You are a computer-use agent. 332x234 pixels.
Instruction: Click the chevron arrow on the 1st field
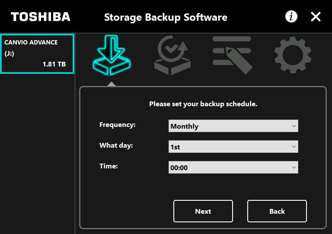click(294, 147)
